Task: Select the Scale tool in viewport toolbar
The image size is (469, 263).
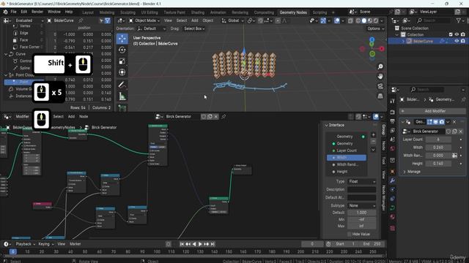Action: pos(122,61)
